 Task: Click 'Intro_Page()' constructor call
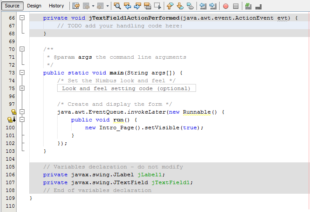coord(120,128)
